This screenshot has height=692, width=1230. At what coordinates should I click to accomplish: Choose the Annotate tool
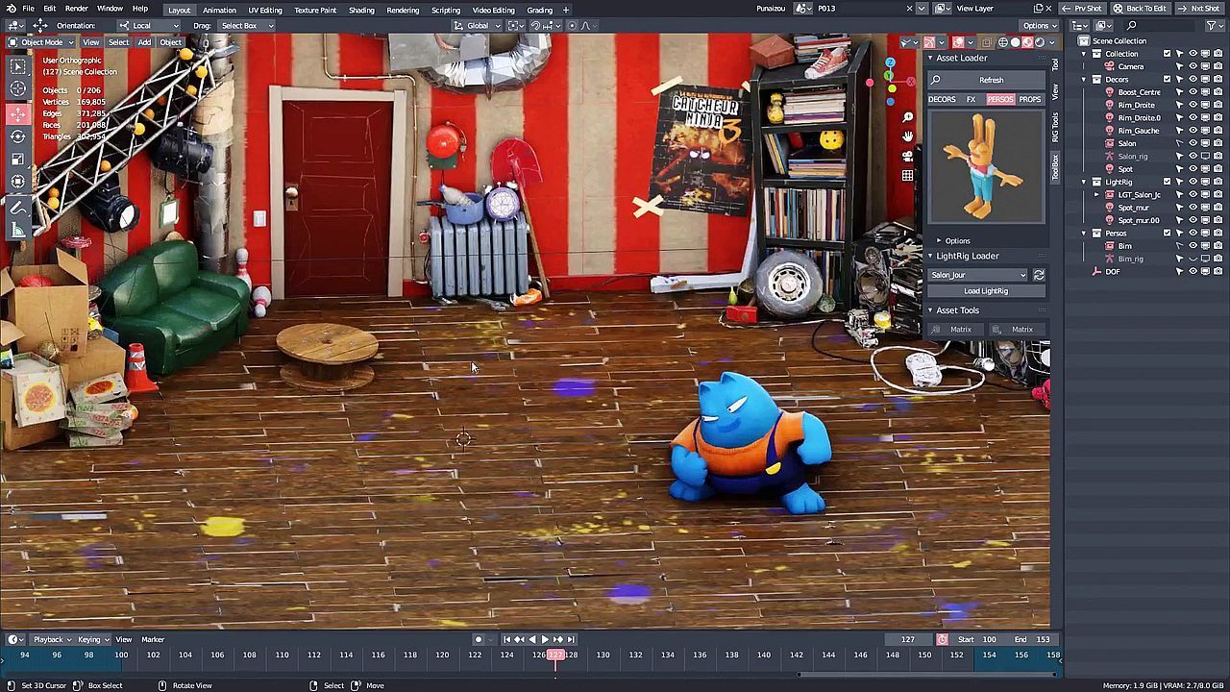click(18, 207)
